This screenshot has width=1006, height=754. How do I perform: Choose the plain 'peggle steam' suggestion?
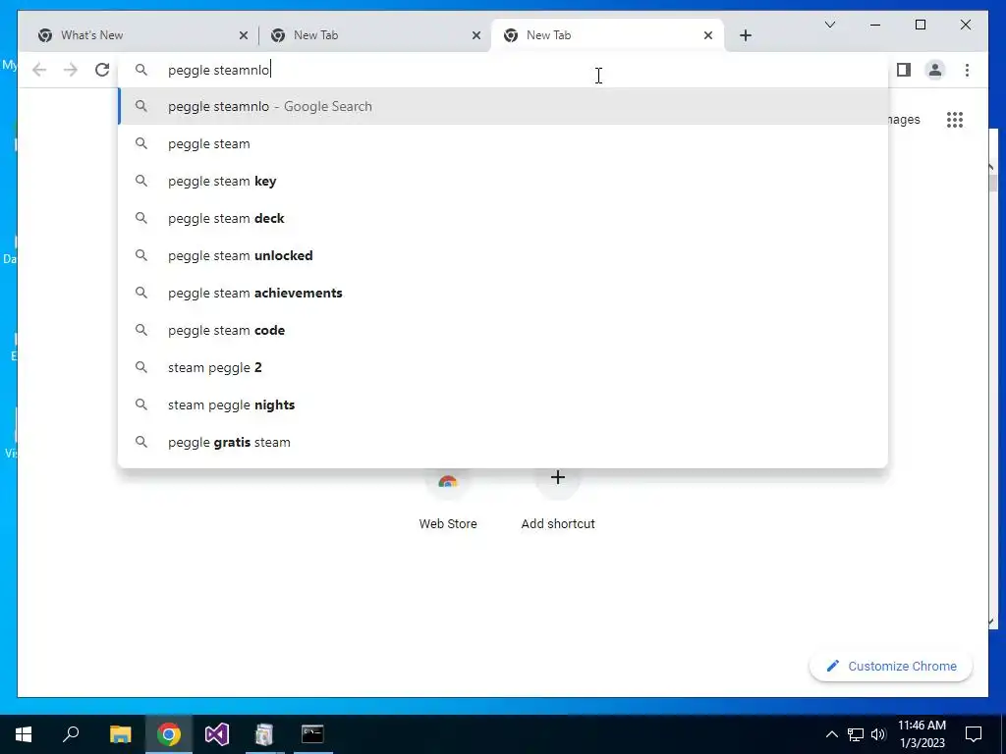504,143
